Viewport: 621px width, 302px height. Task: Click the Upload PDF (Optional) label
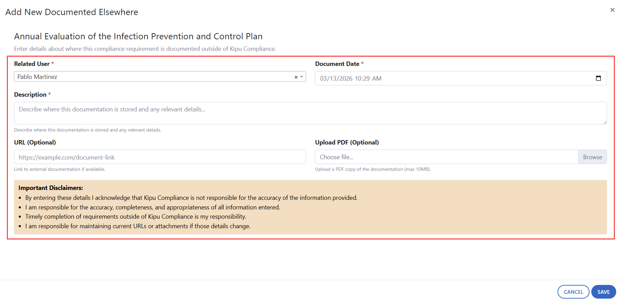click(347, 142)
